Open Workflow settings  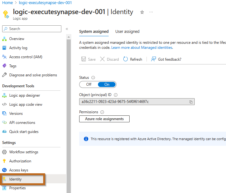[x=24, y=152]
